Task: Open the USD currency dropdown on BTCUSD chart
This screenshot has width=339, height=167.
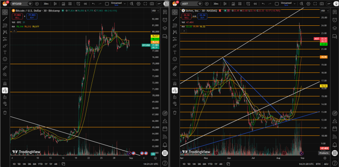Action: point(155,11)
